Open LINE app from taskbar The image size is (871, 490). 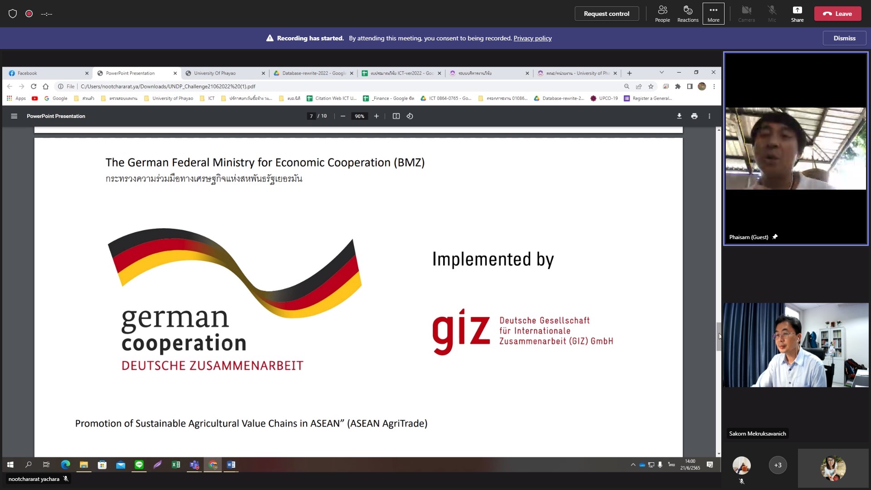pos(139,465)
